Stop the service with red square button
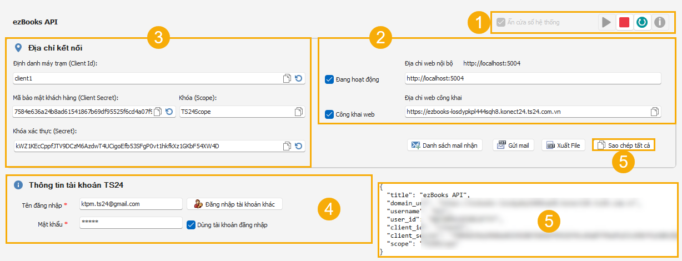The image size is (682, 261). tap(624, 22)
